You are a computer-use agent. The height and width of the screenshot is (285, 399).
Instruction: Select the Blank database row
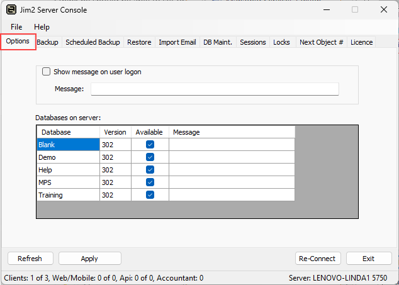click(x=68, y=145)
